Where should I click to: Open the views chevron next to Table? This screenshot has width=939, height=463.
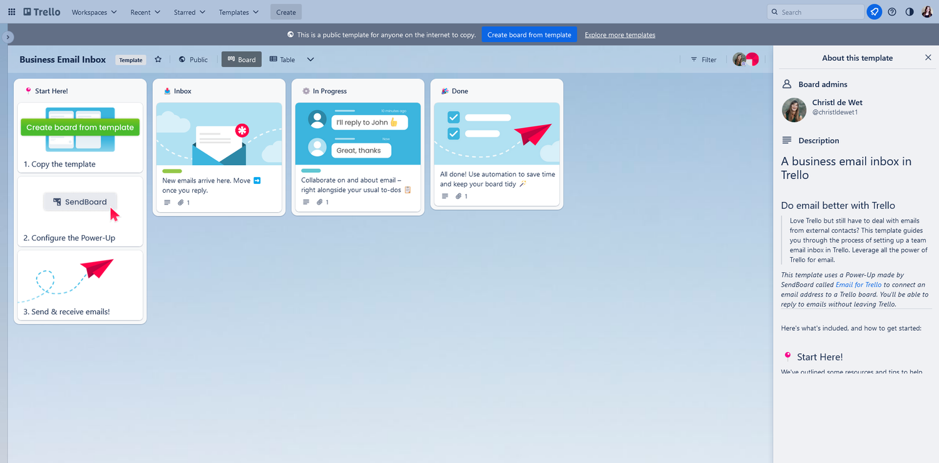pos(310,59)
